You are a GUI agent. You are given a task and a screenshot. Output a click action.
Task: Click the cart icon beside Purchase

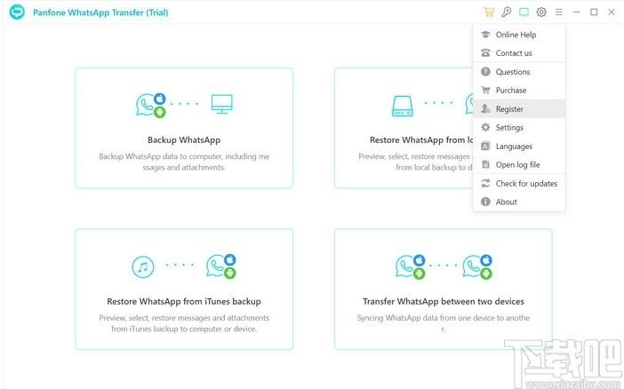pyautogui.click(x=485, y=91)
